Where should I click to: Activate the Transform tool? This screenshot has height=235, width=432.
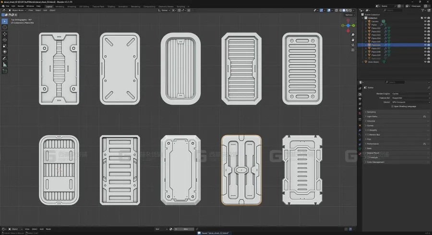click(5, 52)
